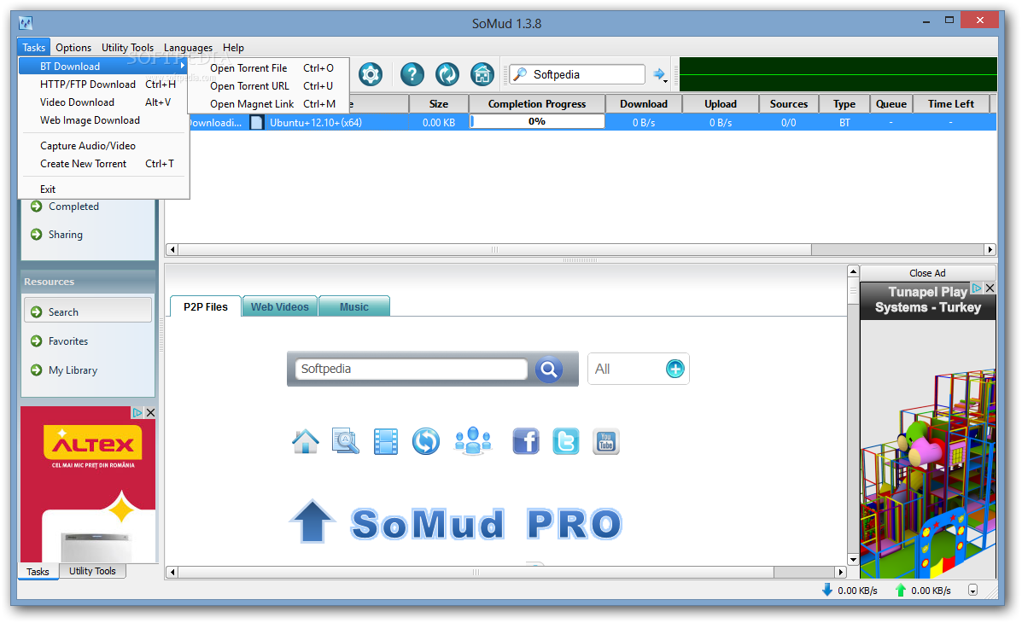The height and width of the screenshot is (623, 1022).
Task: Click the file icon in Ubuntu row
Action: [x=257, y=123]
